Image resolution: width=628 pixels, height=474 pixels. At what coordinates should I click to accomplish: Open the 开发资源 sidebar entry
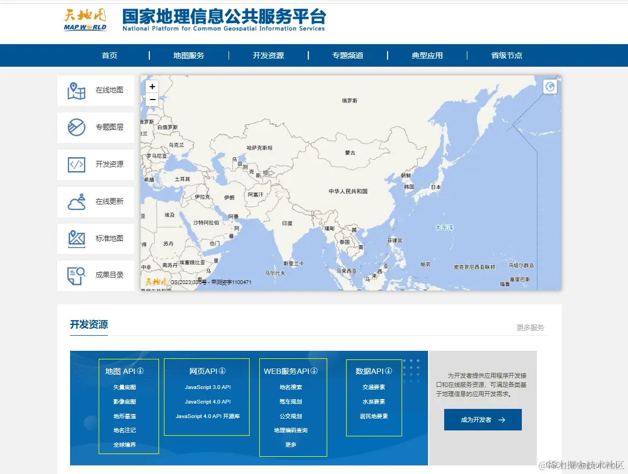[x=96, y=165]
